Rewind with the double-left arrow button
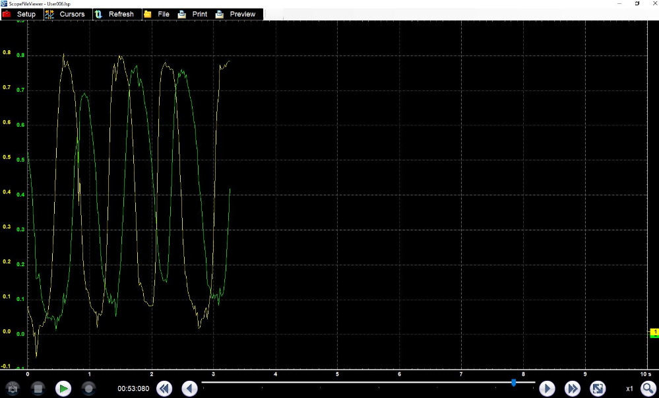 (164, 389)
